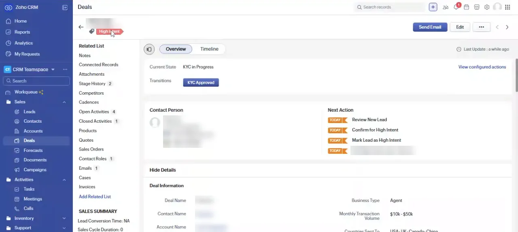
Task: Toggle the related list panel icon
Action: click(x=149, y=49)
